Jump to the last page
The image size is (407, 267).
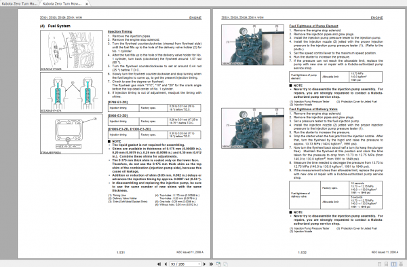pos(211,264)
